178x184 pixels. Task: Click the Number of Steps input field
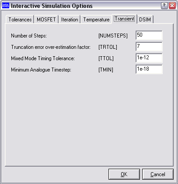tap(149, 35)
